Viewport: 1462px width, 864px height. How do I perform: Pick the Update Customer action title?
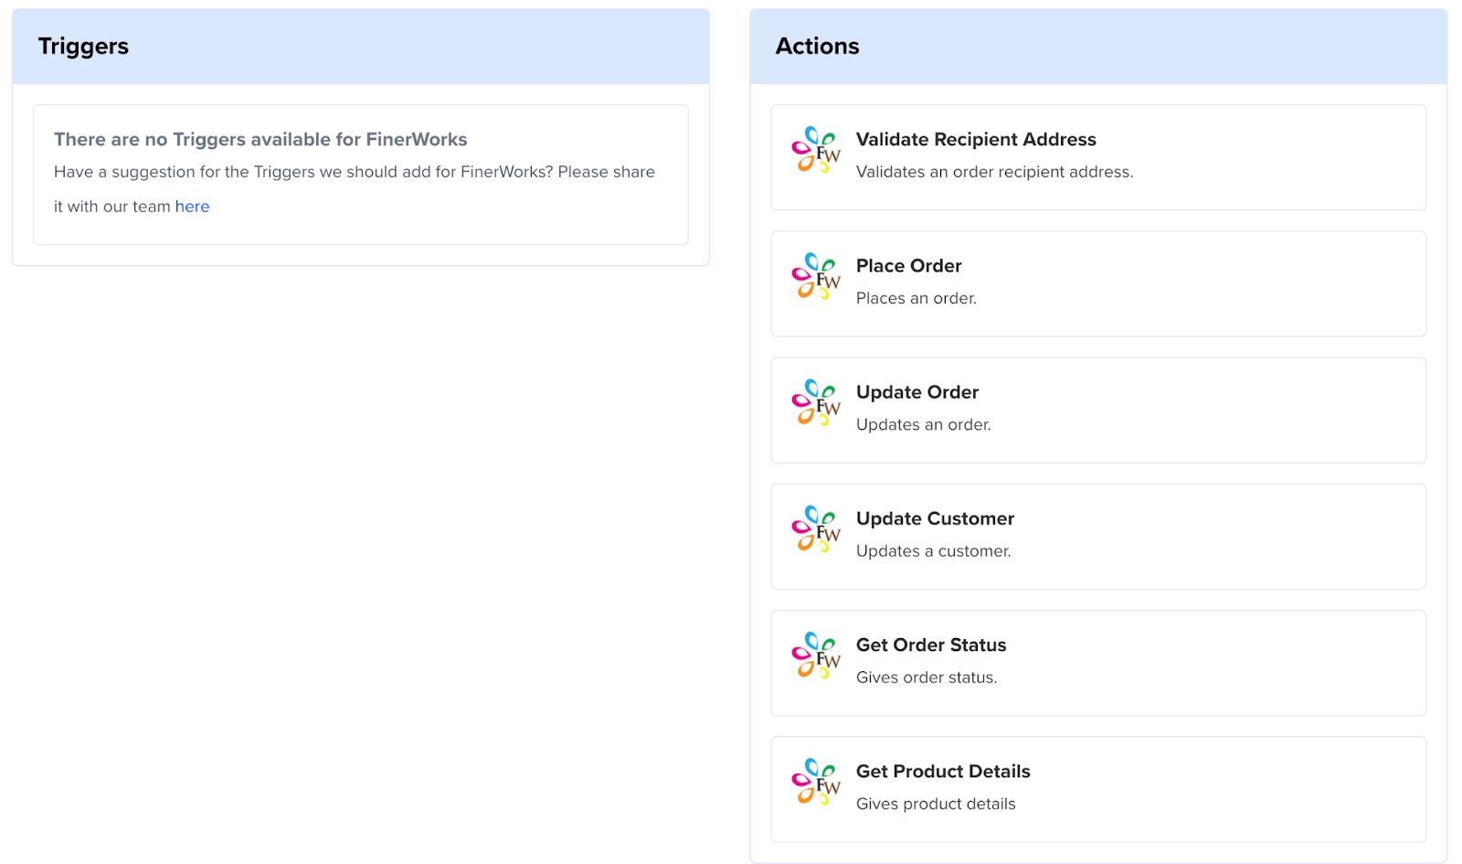(935, 518)
